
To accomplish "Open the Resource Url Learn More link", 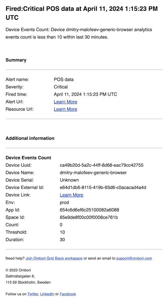I will pyautogui.click(x=65, y=109).
